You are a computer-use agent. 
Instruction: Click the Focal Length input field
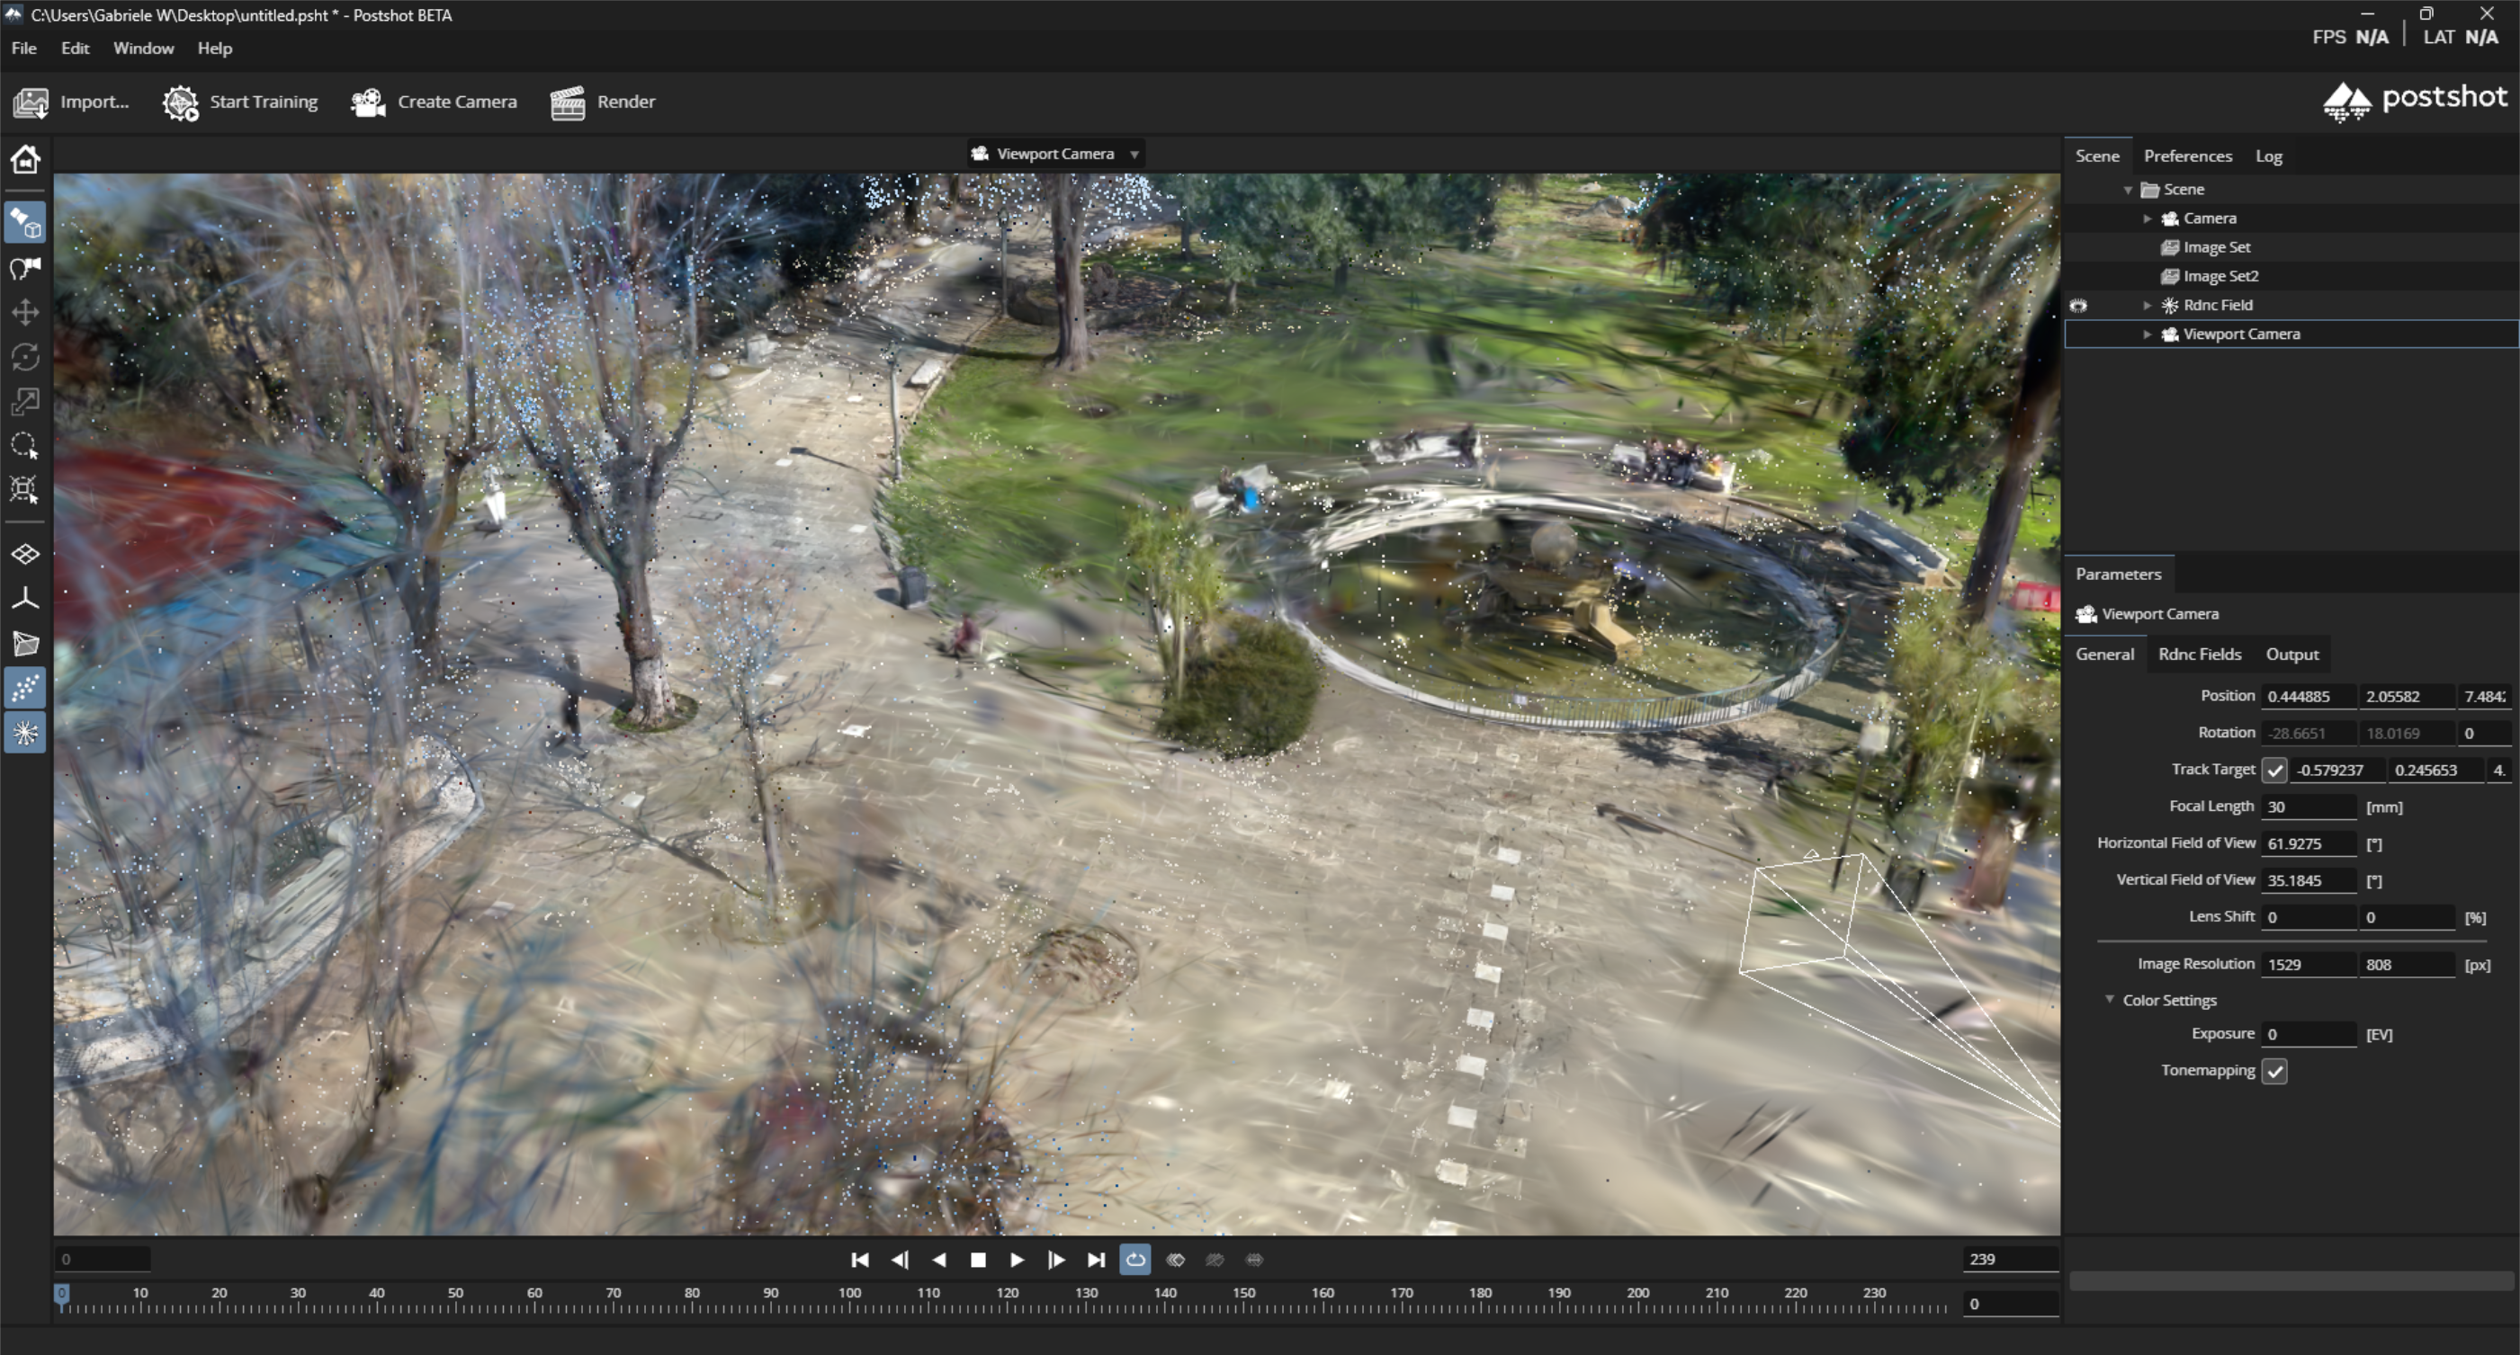click(2309, 807)
